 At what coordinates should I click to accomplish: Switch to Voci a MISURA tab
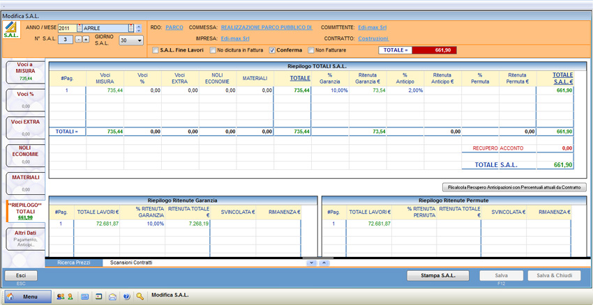[25, 72]
